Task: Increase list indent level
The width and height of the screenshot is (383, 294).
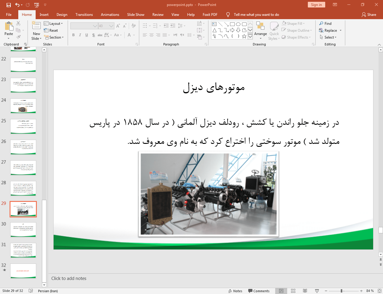Action: click(x=173, y=26)
